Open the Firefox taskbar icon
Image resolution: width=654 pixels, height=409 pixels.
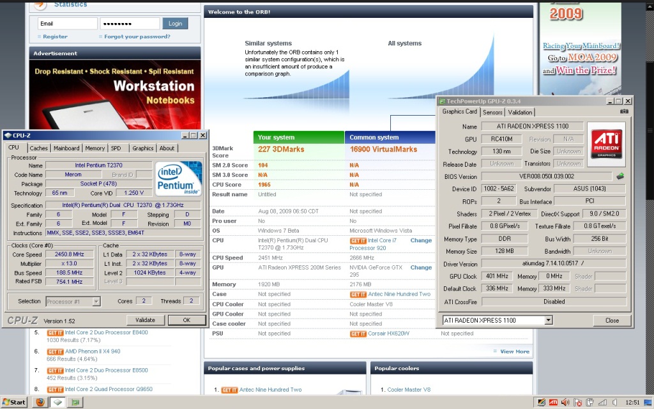pyautogui.click(x=40, y=403)
